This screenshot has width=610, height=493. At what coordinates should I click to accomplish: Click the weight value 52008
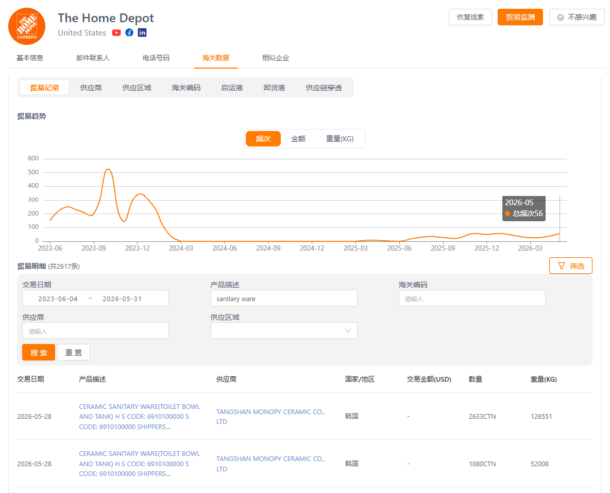tap(539, 464)
